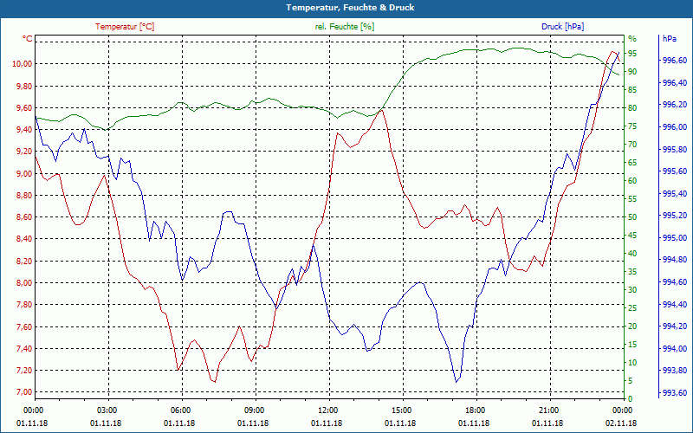Click the '8,80' temperature axis value
The height and width of the screenshot is (433, 693).
point(24,196)
